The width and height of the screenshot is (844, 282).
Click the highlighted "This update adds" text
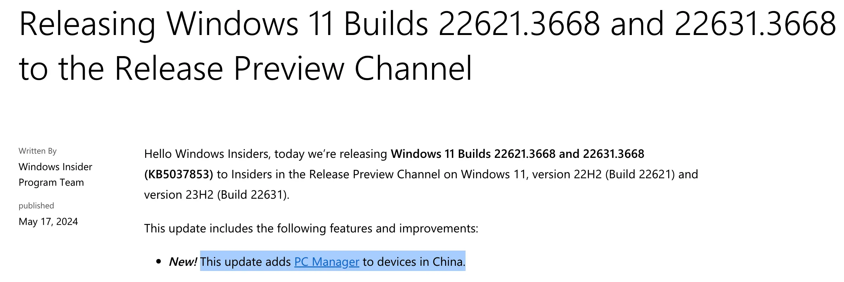pyautogui.click(x=245, y=262)
